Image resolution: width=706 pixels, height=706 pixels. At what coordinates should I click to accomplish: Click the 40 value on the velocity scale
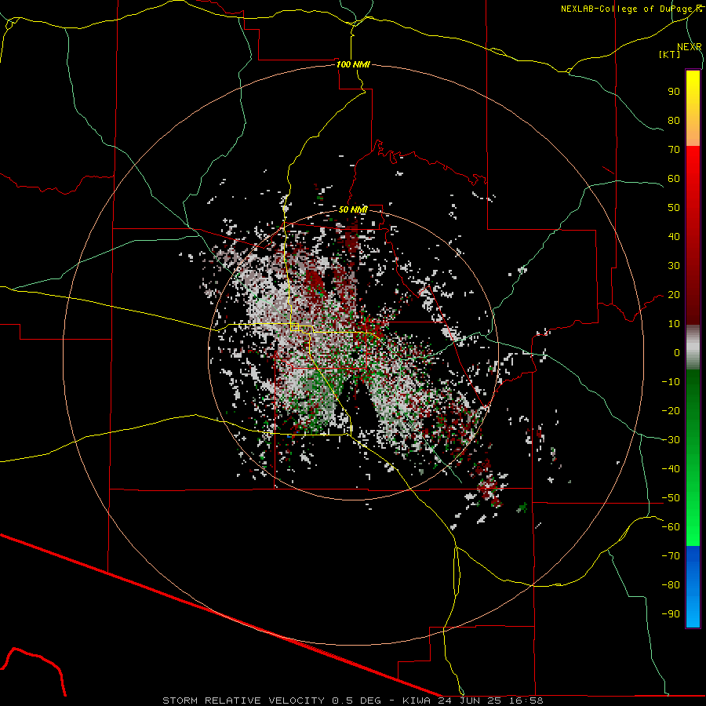pyautogui.click(x=674, y=236)
